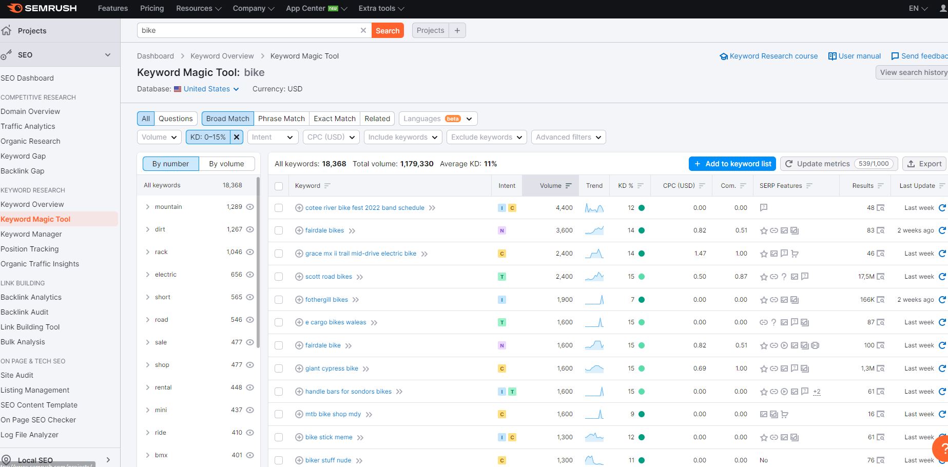Viewport: 948px width, 467px height.
Task: Switch grouping to By volume
Action: point(226,164)
